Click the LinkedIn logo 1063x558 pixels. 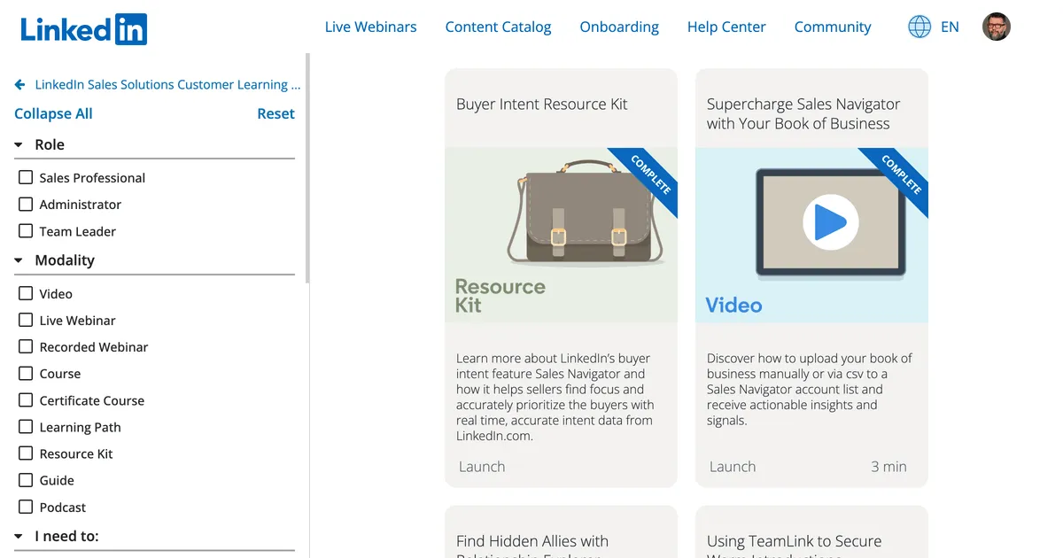84,29
